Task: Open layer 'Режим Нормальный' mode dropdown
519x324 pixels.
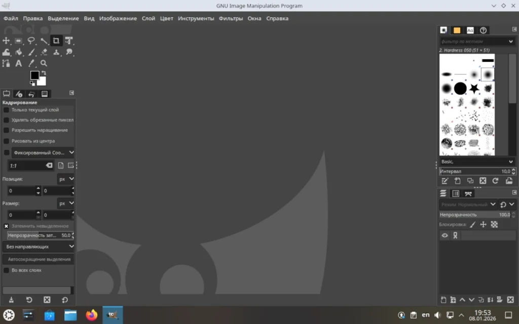Action: [468, 205]
